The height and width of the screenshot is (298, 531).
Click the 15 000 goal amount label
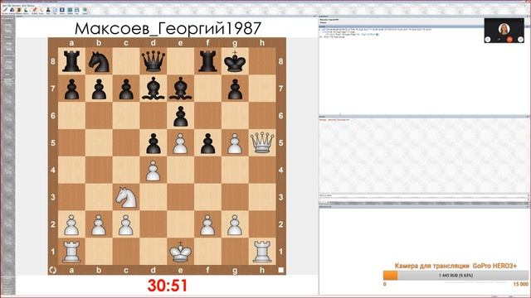click(x=520, y=284)
